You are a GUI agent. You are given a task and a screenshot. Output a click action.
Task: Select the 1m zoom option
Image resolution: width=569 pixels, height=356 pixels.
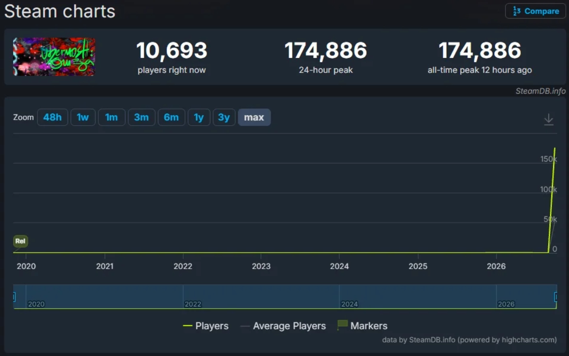pyautogui.click(x=111, y=117)
